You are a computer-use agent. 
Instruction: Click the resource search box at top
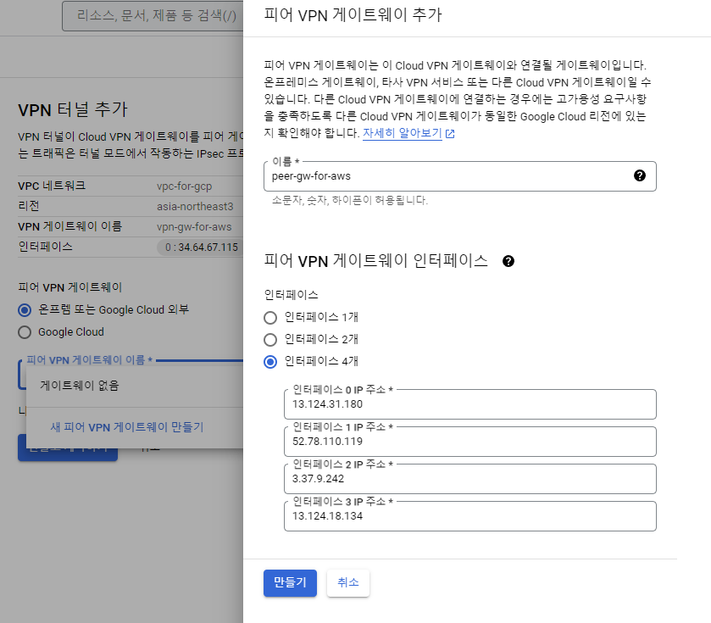[153, 16]
